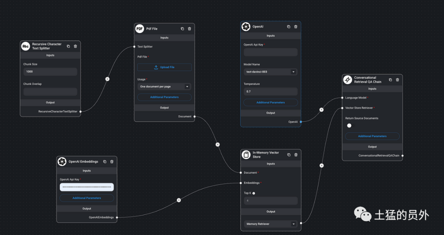Click the OpenAI logo on the OpenAI node
The image size is (444, 235).
(x=246, y=27)
